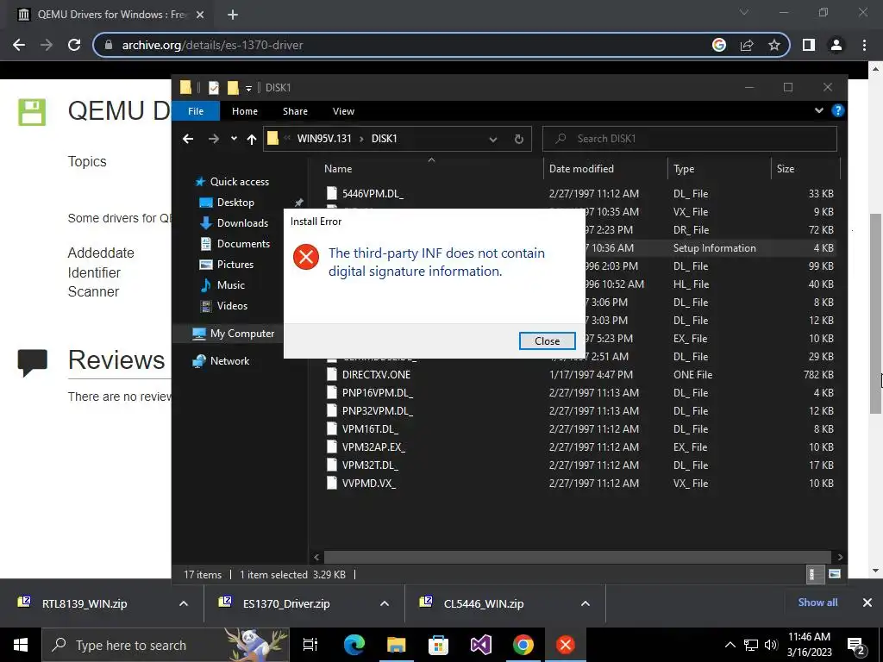This screenshot has width=883, height=662.
Task: Select the VPM32AP.EX_ file
Action: tap(373, 447)
